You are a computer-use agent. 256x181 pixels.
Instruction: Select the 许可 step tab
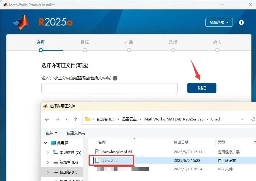pos(40,42)
